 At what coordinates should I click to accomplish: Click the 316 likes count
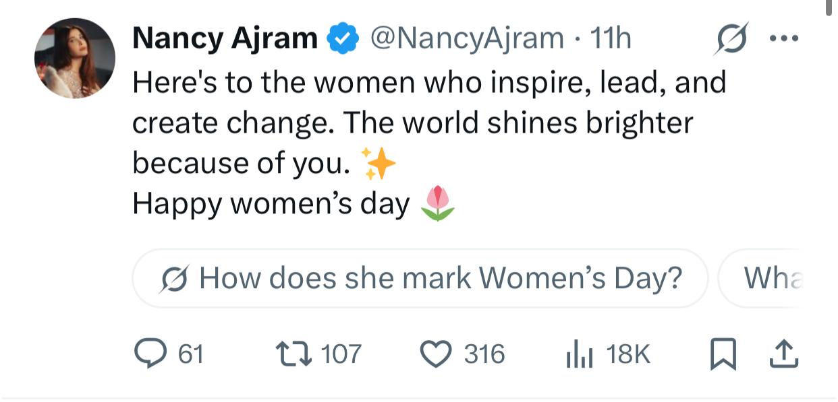[484, 354]
